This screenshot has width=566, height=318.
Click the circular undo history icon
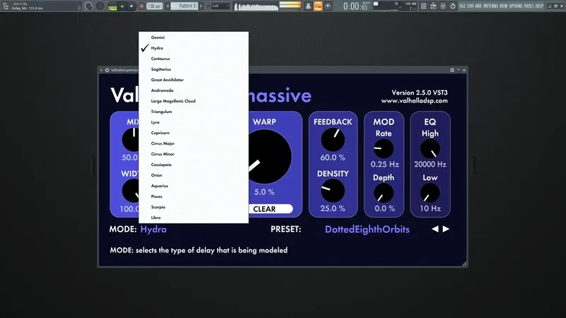point(452,6)
